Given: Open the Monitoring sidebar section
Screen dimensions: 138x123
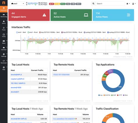Looking at the screenshot, I should click(x=4, y=15).
